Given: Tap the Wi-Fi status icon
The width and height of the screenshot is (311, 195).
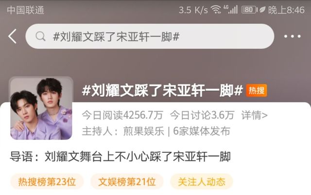Looking at the screenshot, I should pos(216,10).
